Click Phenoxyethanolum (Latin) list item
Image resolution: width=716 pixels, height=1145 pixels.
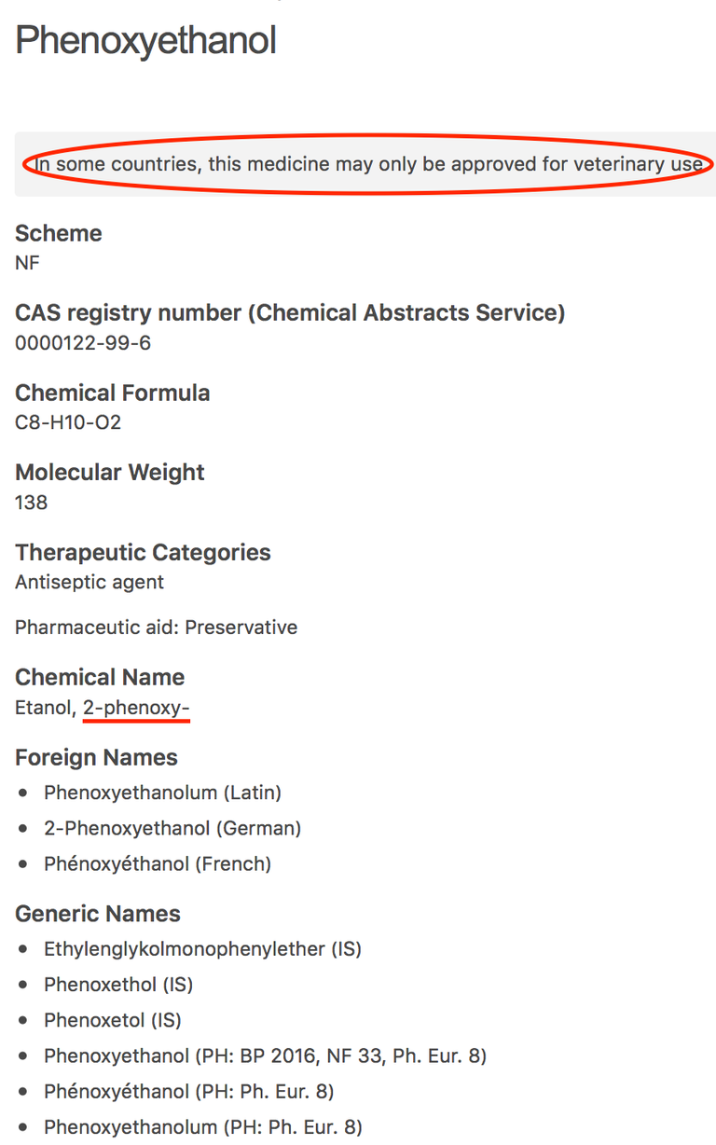pos(162,793)
